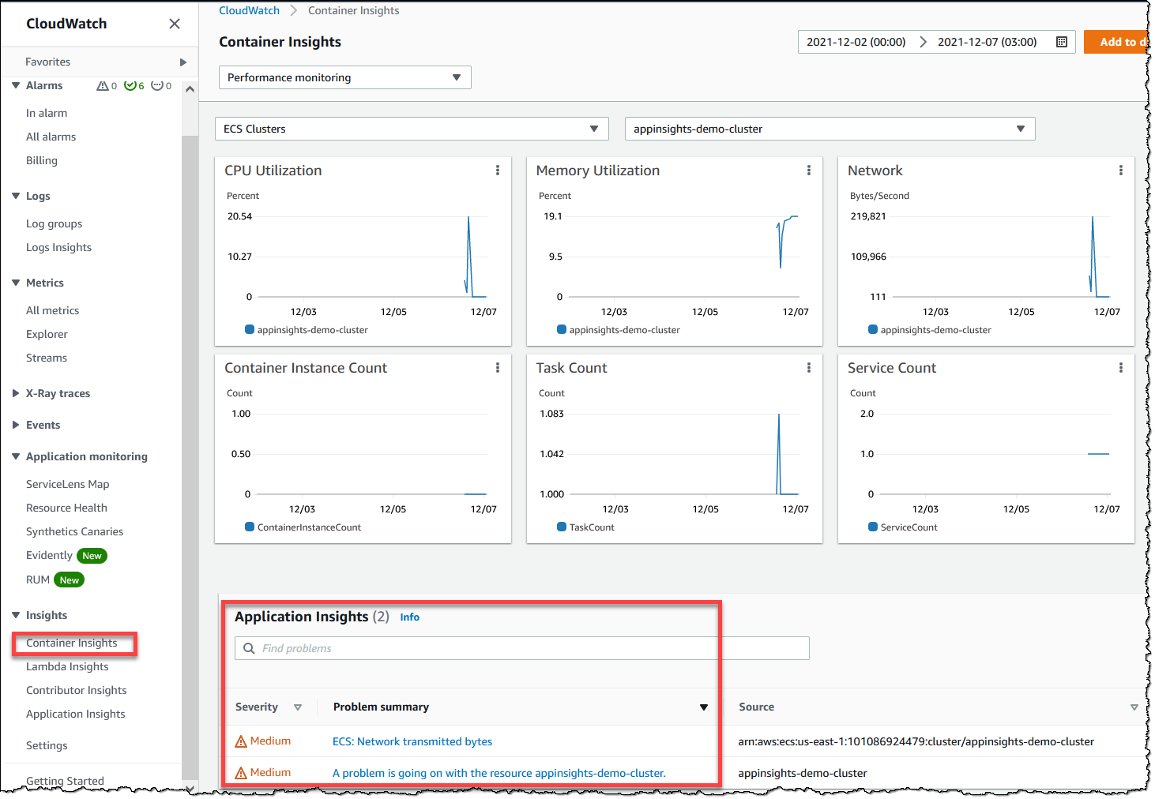Viewport: 1155px width, 799px height.
Task: Open the CPU Utilization widget options menu
Action: [x=498, y=170]
